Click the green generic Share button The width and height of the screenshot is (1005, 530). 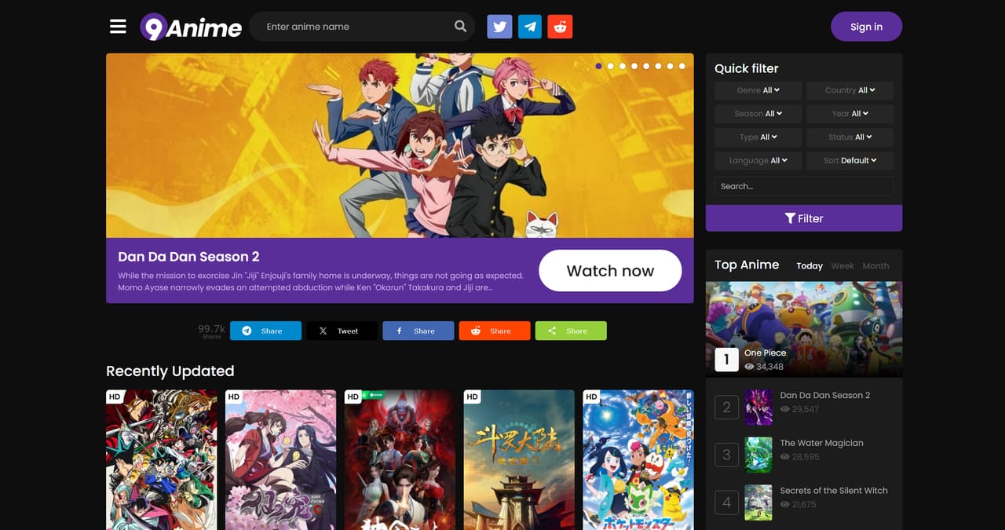[571, 331]
